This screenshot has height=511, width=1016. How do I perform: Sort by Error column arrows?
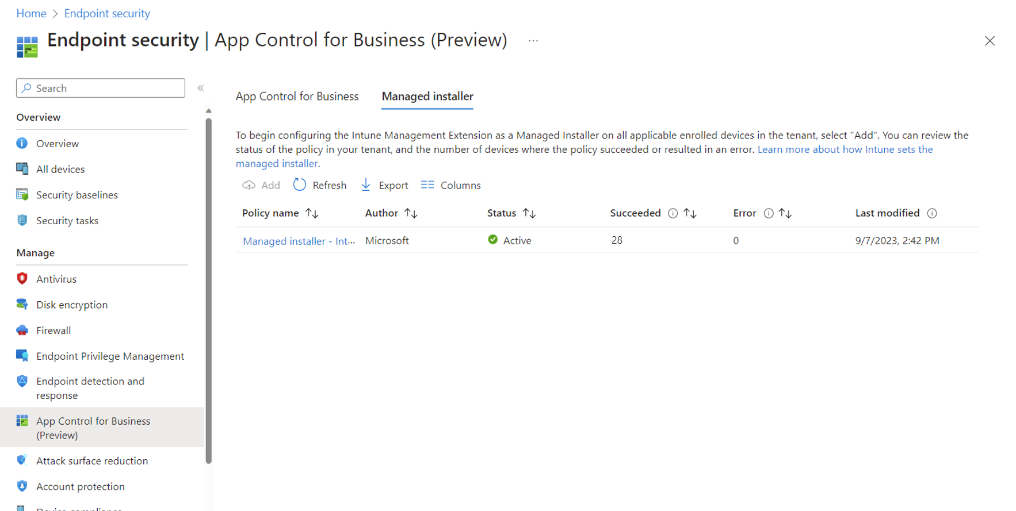coord(785,213)
